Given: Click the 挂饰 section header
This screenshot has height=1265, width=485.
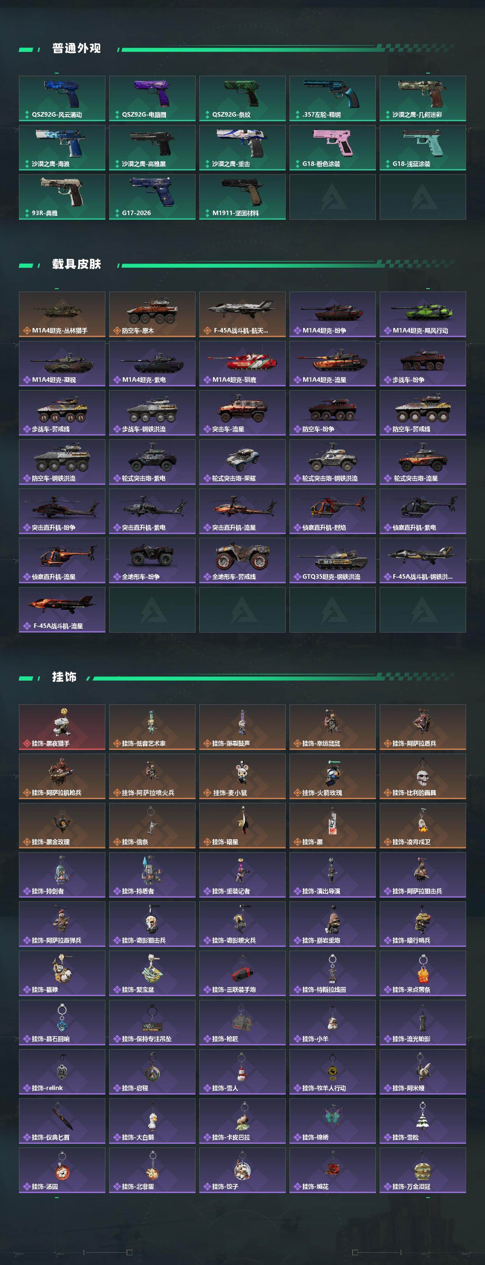Looking at the screenshot, I should coord(64,677).
